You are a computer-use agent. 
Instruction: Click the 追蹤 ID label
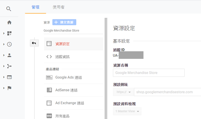click(x=119, y=50)
